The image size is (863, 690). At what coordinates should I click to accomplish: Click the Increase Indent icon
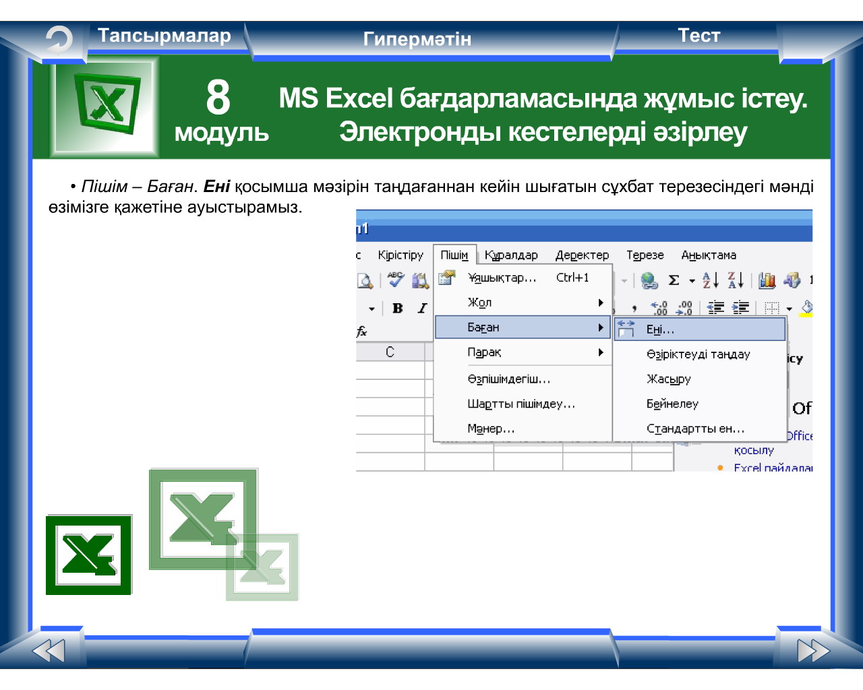tap(740, 309)
